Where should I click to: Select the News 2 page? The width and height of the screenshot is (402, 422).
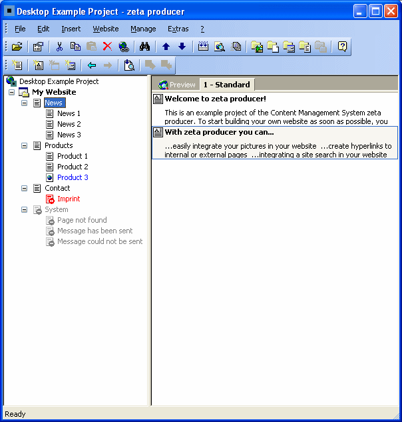coord(69,124)
